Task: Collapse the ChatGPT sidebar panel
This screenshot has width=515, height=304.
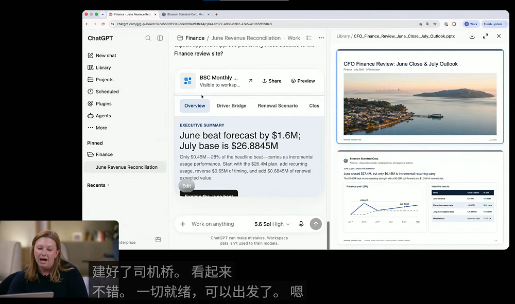Action: (160, 38)
